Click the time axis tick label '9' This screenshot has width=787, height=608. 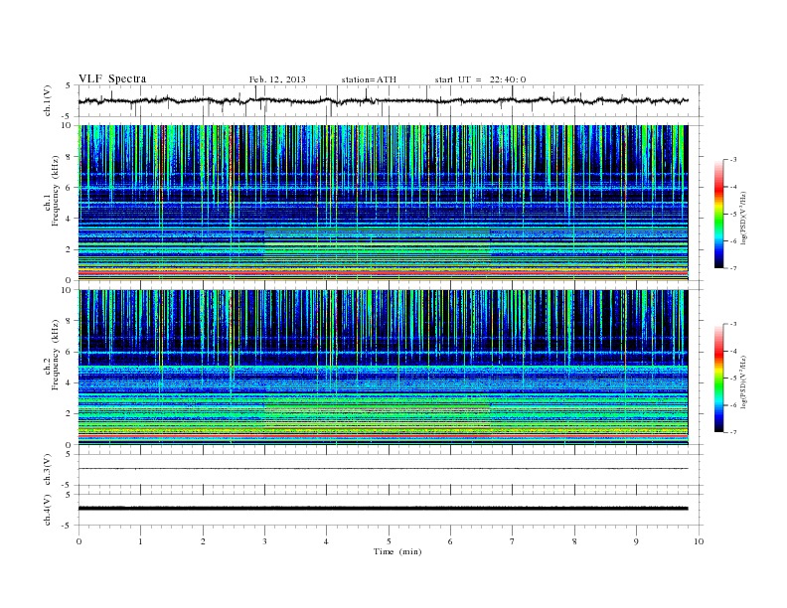pos(636,541)
